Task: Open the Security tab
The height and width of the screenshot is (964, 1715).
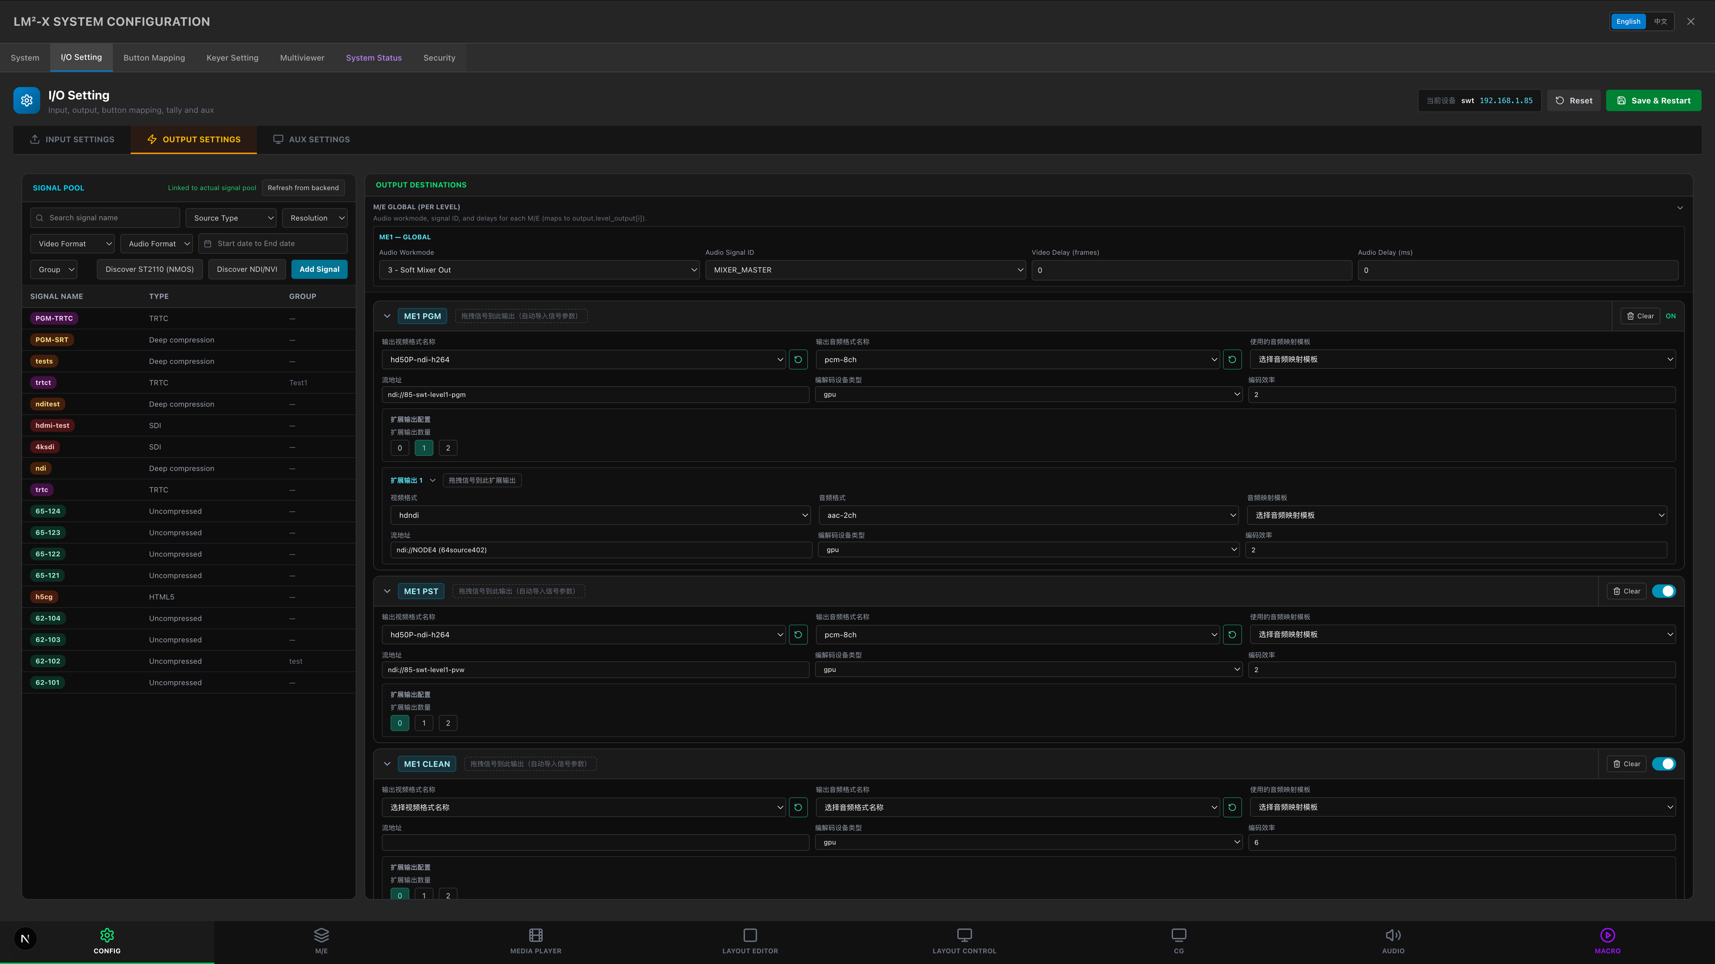Action: [x=439, y=58]
